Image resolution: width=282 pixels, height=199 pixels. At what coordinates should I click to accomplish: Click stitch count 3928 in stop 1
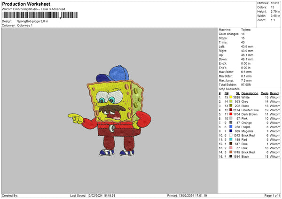click(x=236, y=97)
